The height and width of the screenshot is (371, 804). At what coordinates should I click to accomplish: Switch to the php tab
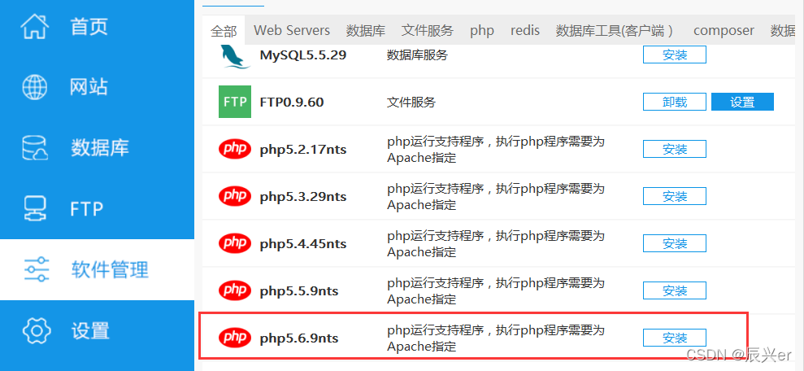pos(482,31)
